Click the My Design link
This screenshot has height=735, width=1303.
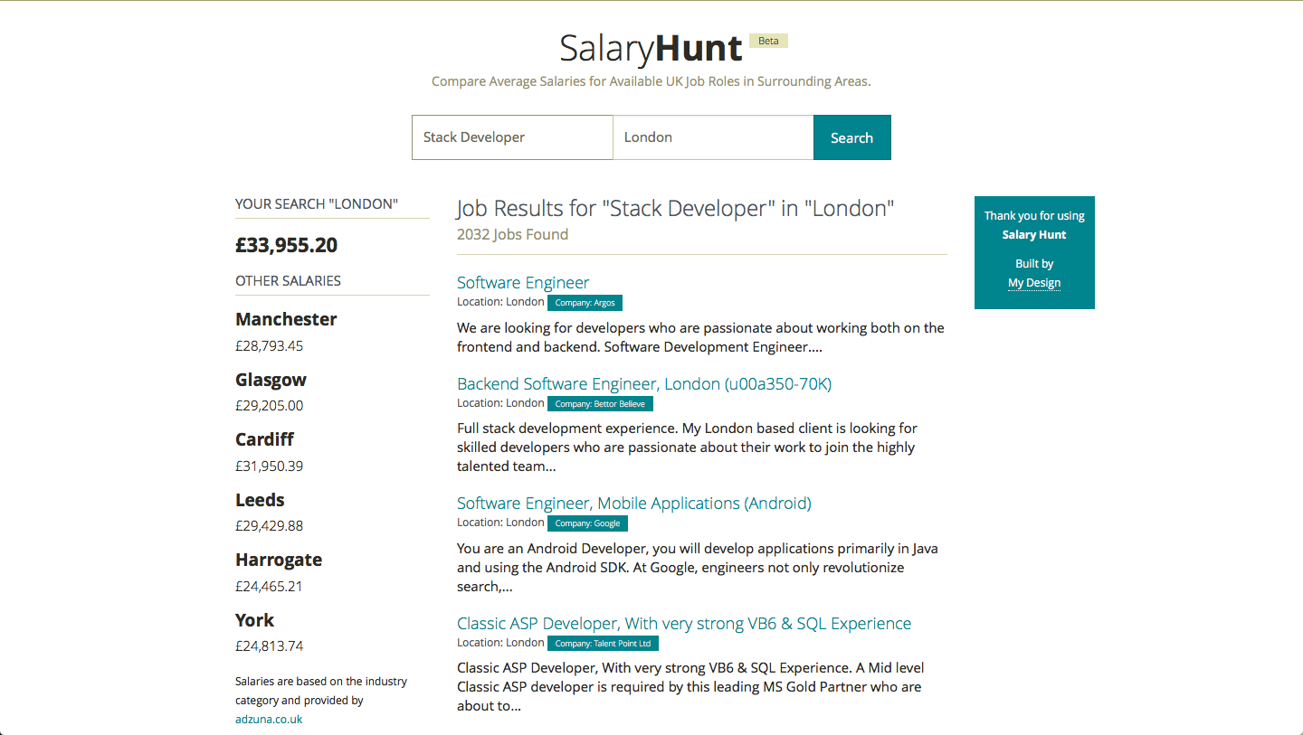pos(1034,282)
